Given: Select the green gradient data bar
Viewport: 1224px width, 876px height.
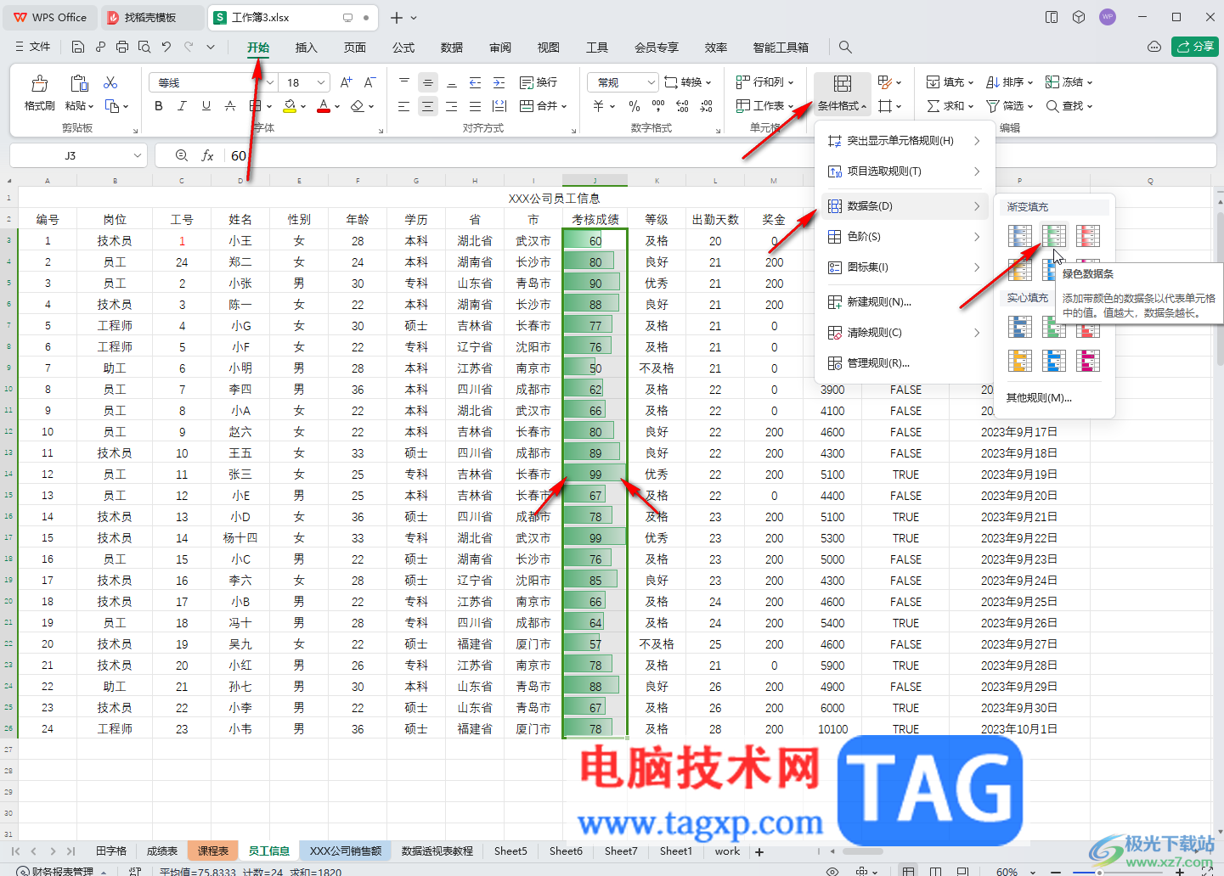Looking at the screenshot, I should point(1054,235).
